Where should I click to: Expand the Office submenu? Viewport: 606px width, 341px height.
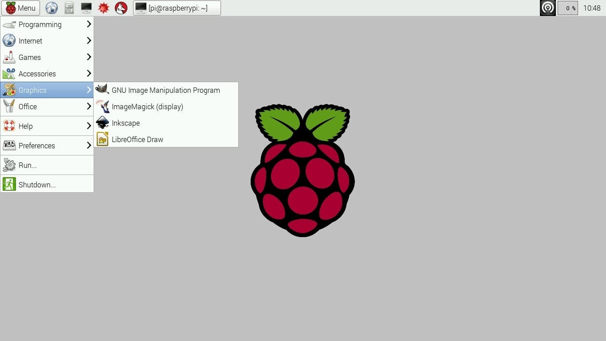coord(28,107)
